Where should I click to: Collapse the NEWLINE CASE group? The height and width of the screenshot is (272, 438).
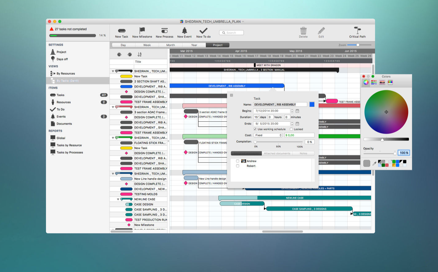click(118, 199)
